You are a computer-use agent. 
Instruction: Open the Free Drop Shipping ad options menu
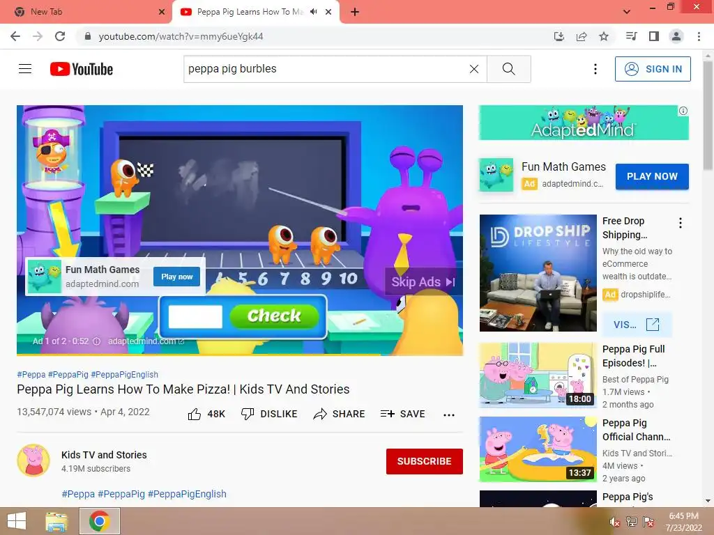click(x=681, y=223)
